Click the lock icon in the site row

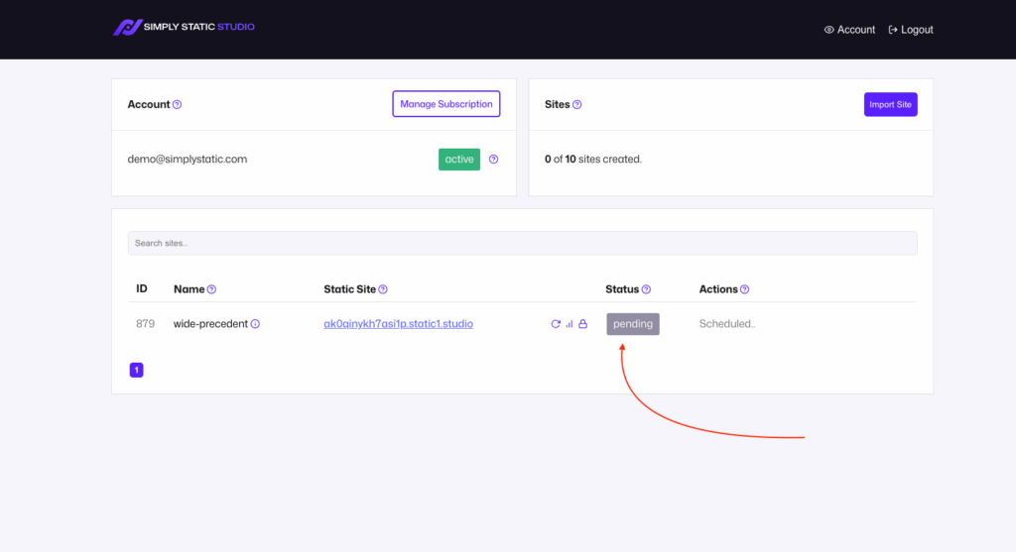(x=583, y=324)
